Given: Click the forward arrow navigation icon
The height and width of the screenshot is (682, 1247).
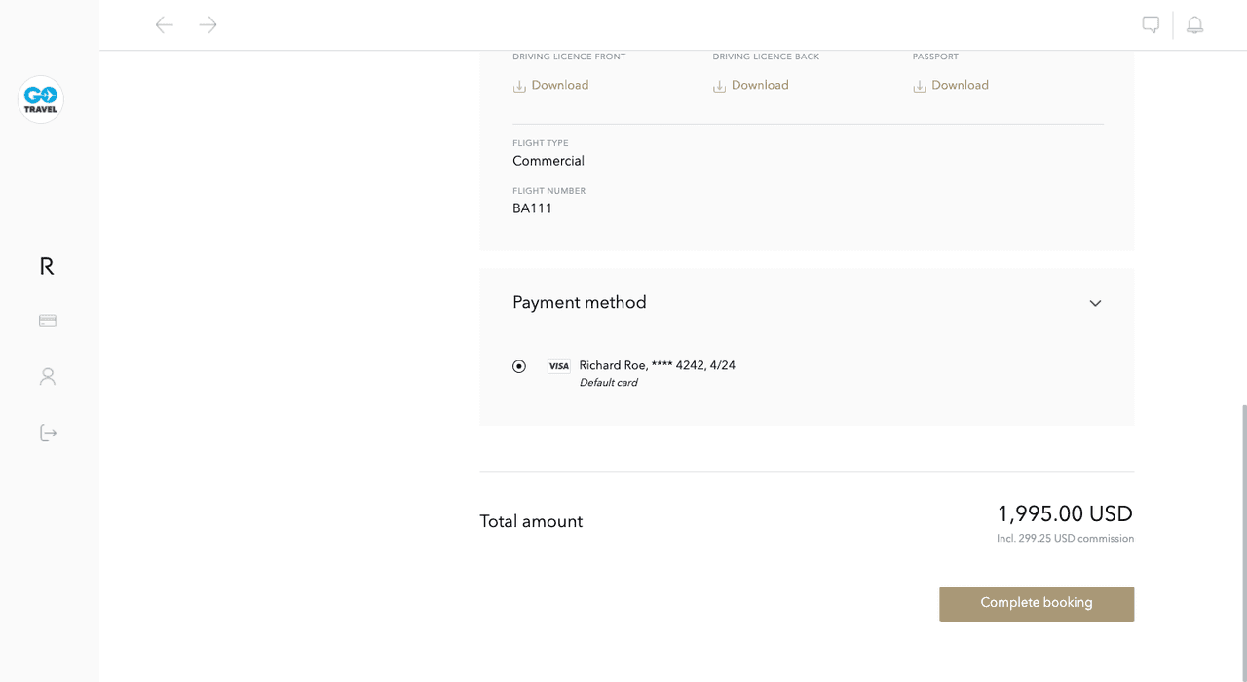Looking at the screenshot, I should [208, 25].
